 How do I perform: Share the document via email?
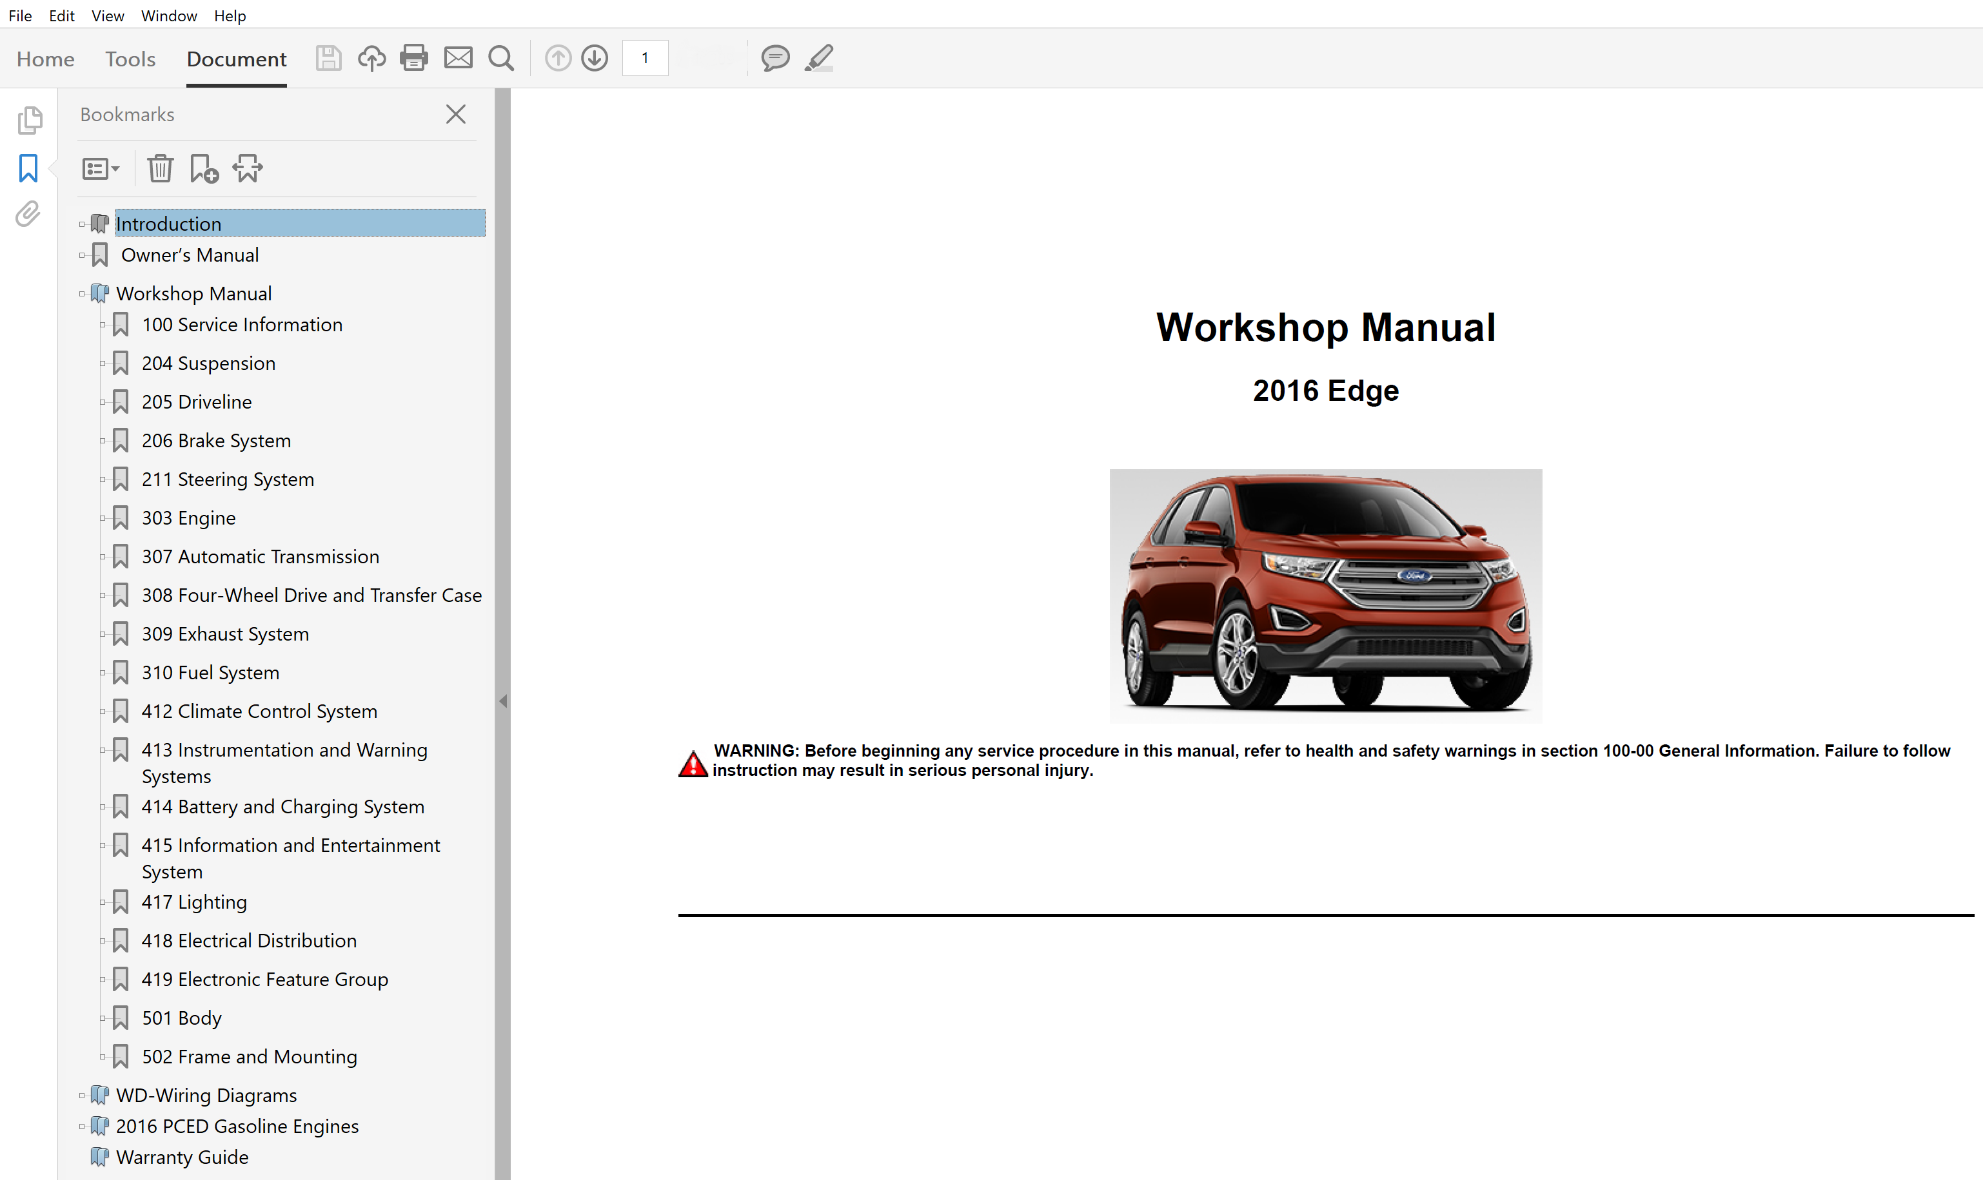(x=459, y=58)
